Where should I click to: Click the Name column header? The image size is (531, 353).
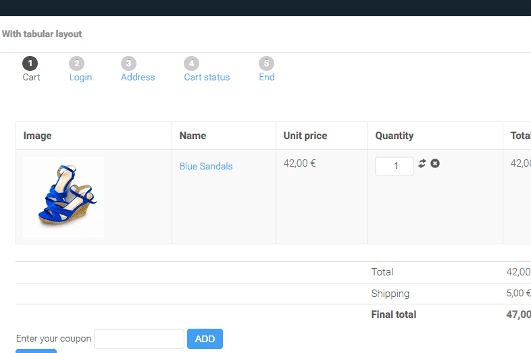click(193, 136)
